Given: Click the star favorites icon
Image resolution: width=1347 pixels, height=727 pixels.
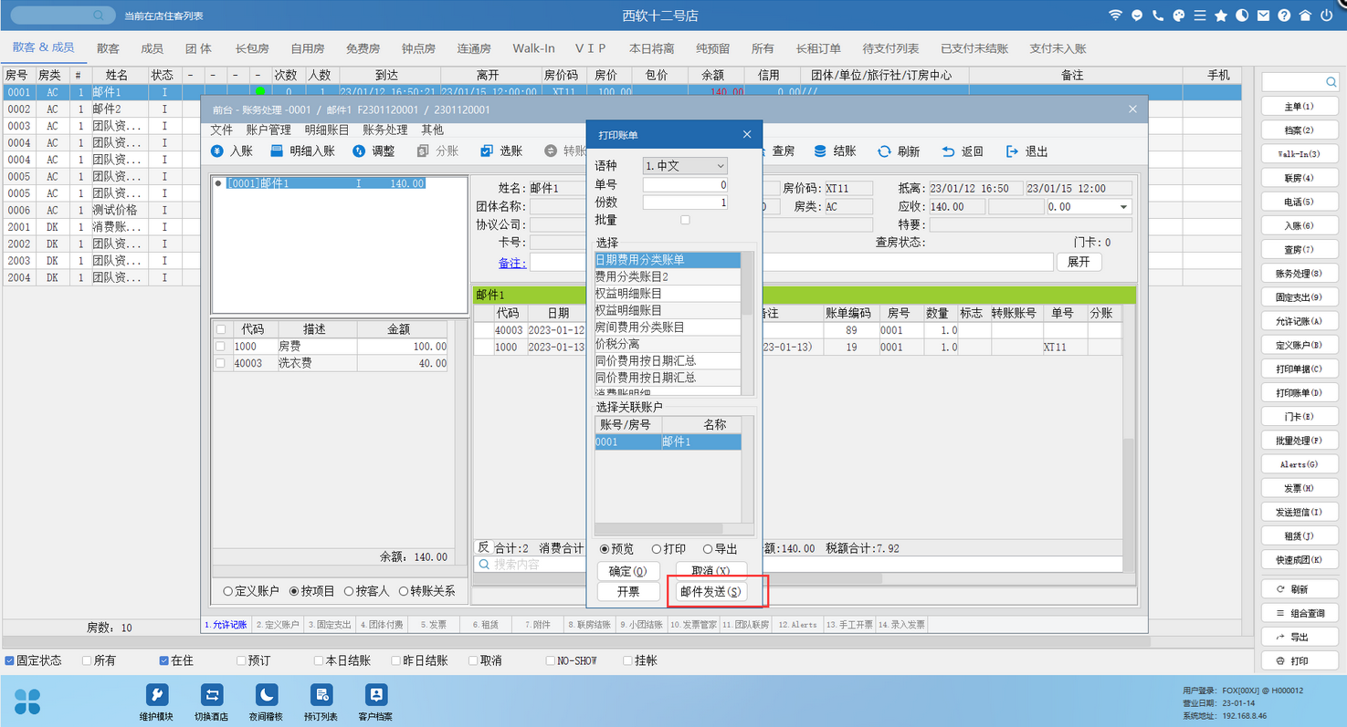Looking at the screenshot, I should point(1221,16).
